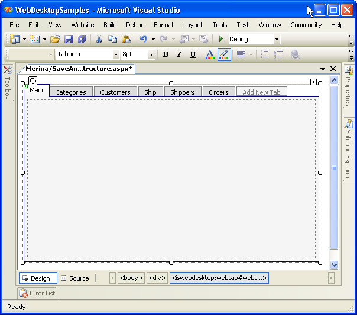The height and width of the screenshot is (315, 357).
Task: Open the webtab smart tag arrow
Action: (x=314, y=82)
